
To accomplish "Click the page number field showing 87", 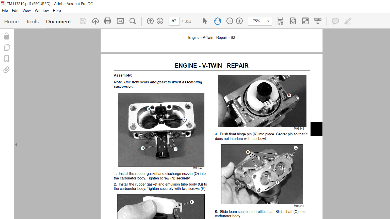I will (174, 21).
